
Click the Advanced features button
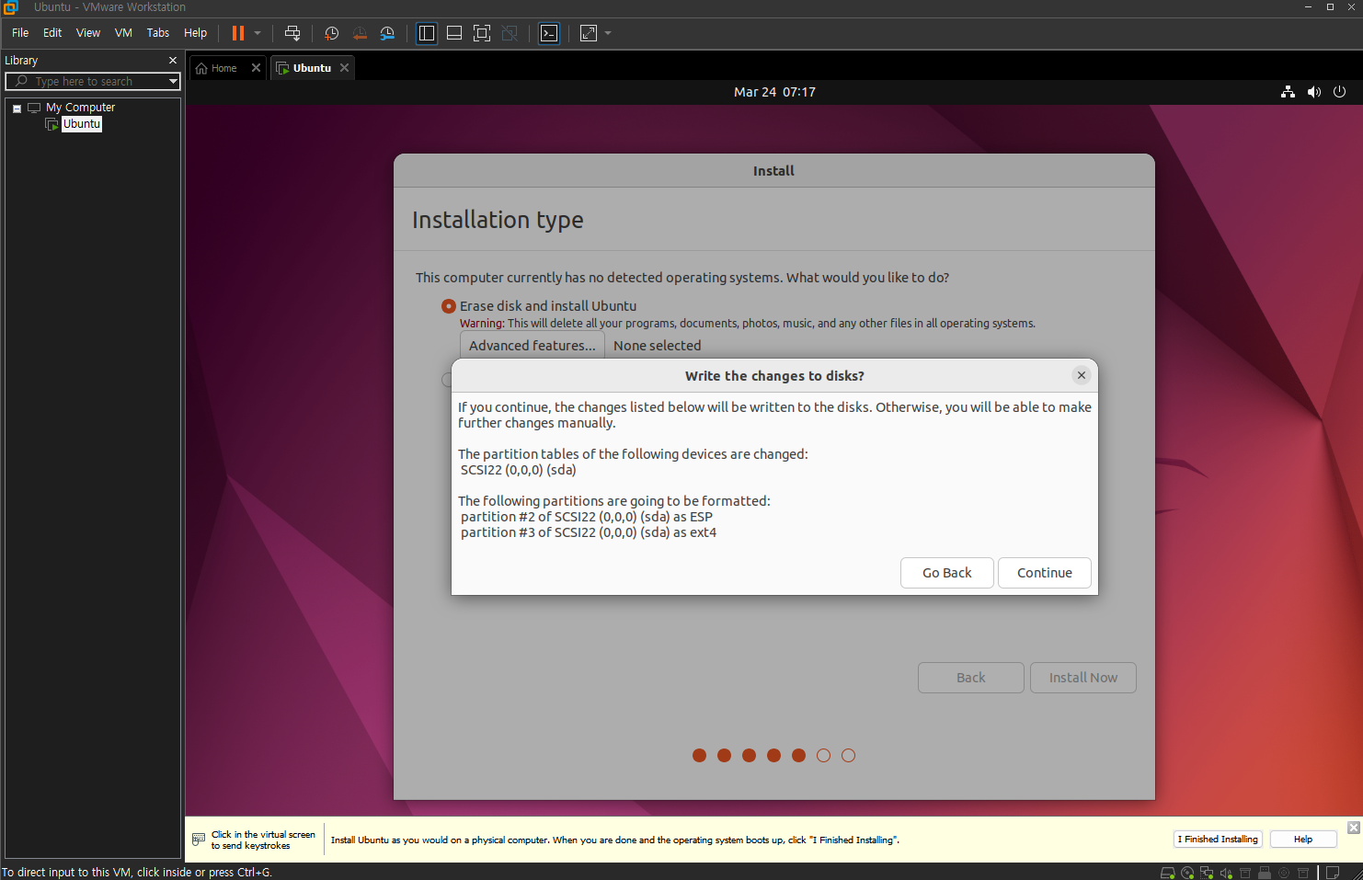[533, 346]
